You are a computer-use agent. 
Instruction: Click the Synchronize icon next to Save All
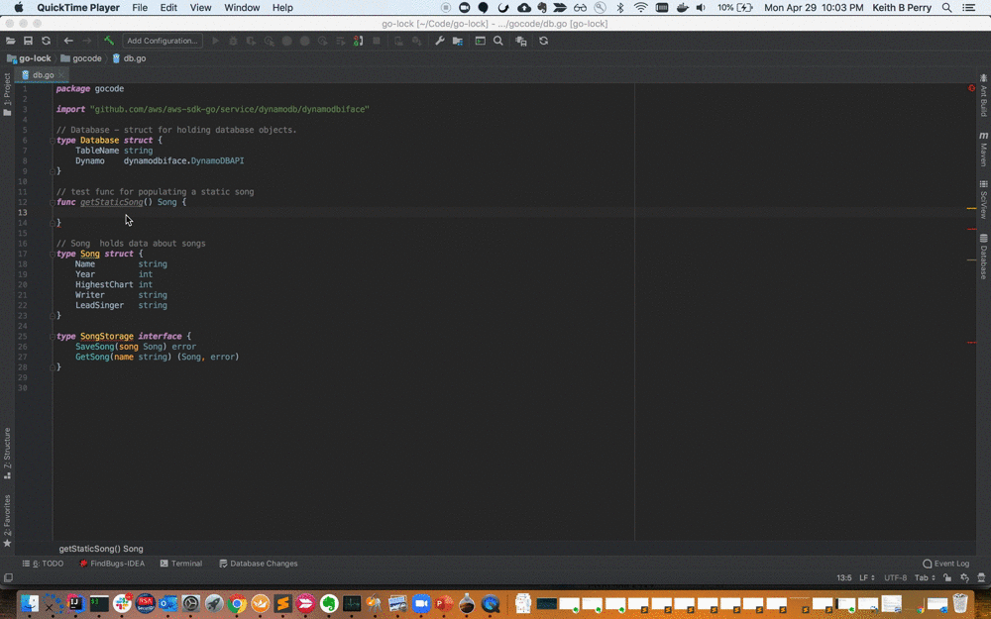[x=46, y=42]
